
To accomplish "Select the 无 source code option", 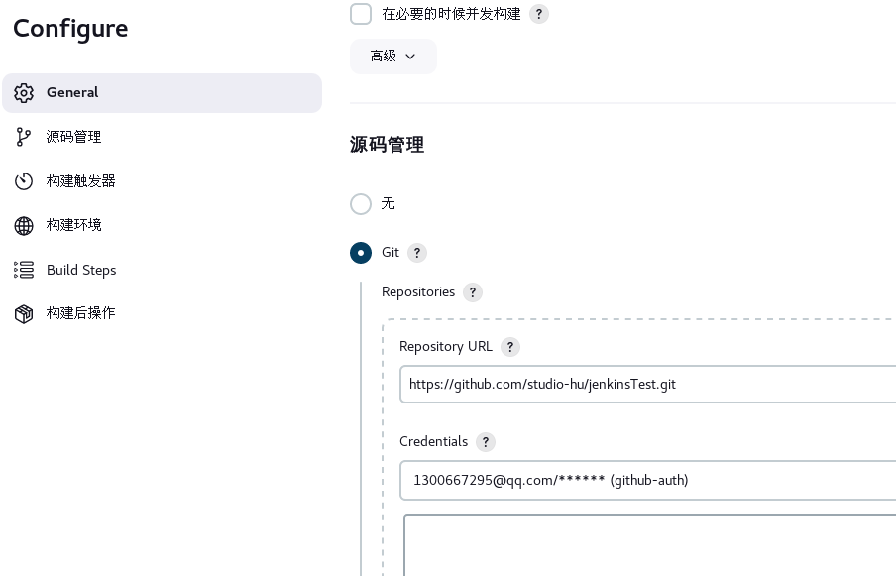I will (x=361, y=204).
